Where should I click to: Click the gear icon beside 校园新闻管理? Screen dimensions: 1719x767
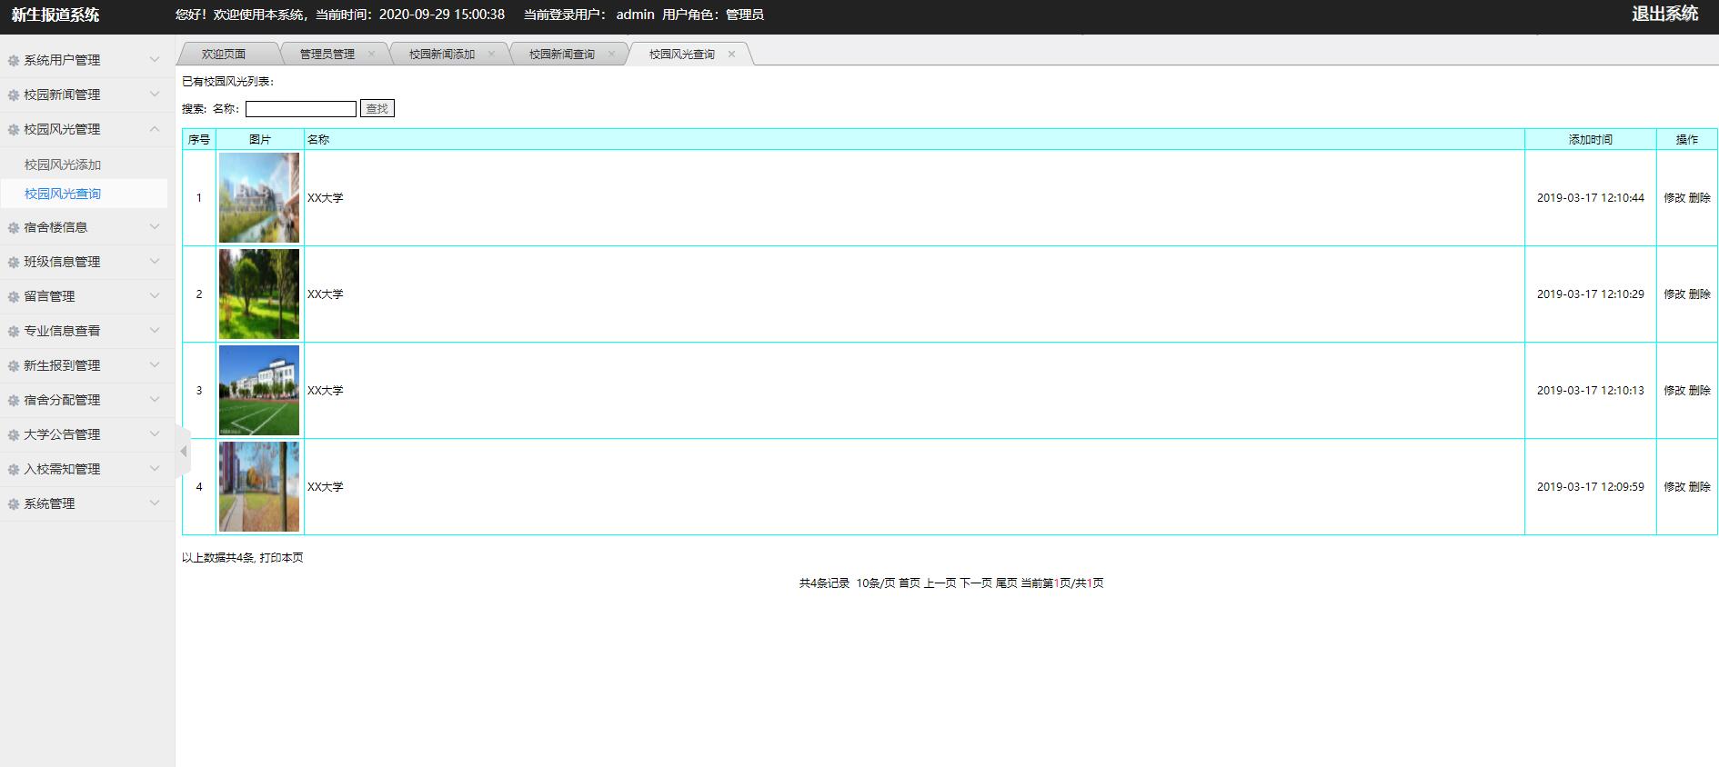(14, 95)
